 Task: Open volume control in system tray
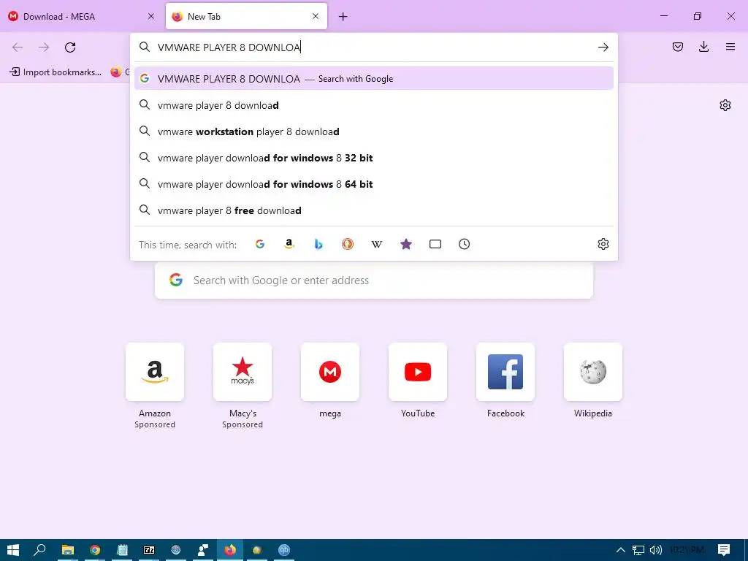(656, 550)
